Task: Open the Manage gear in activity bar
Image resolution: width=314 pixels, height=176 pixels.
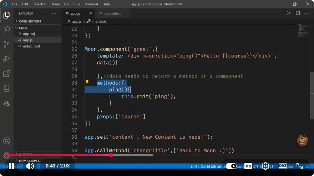Action: 6,156
